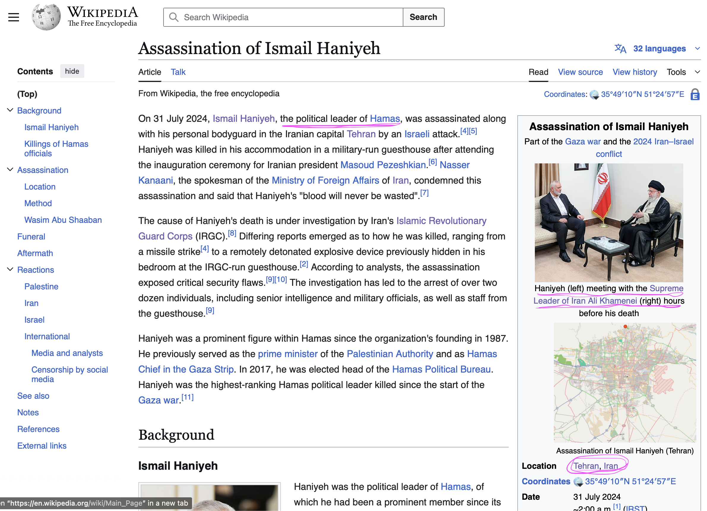
Task: Open the Hamas Political Bureau link
Action: click(x=441, y=369)
